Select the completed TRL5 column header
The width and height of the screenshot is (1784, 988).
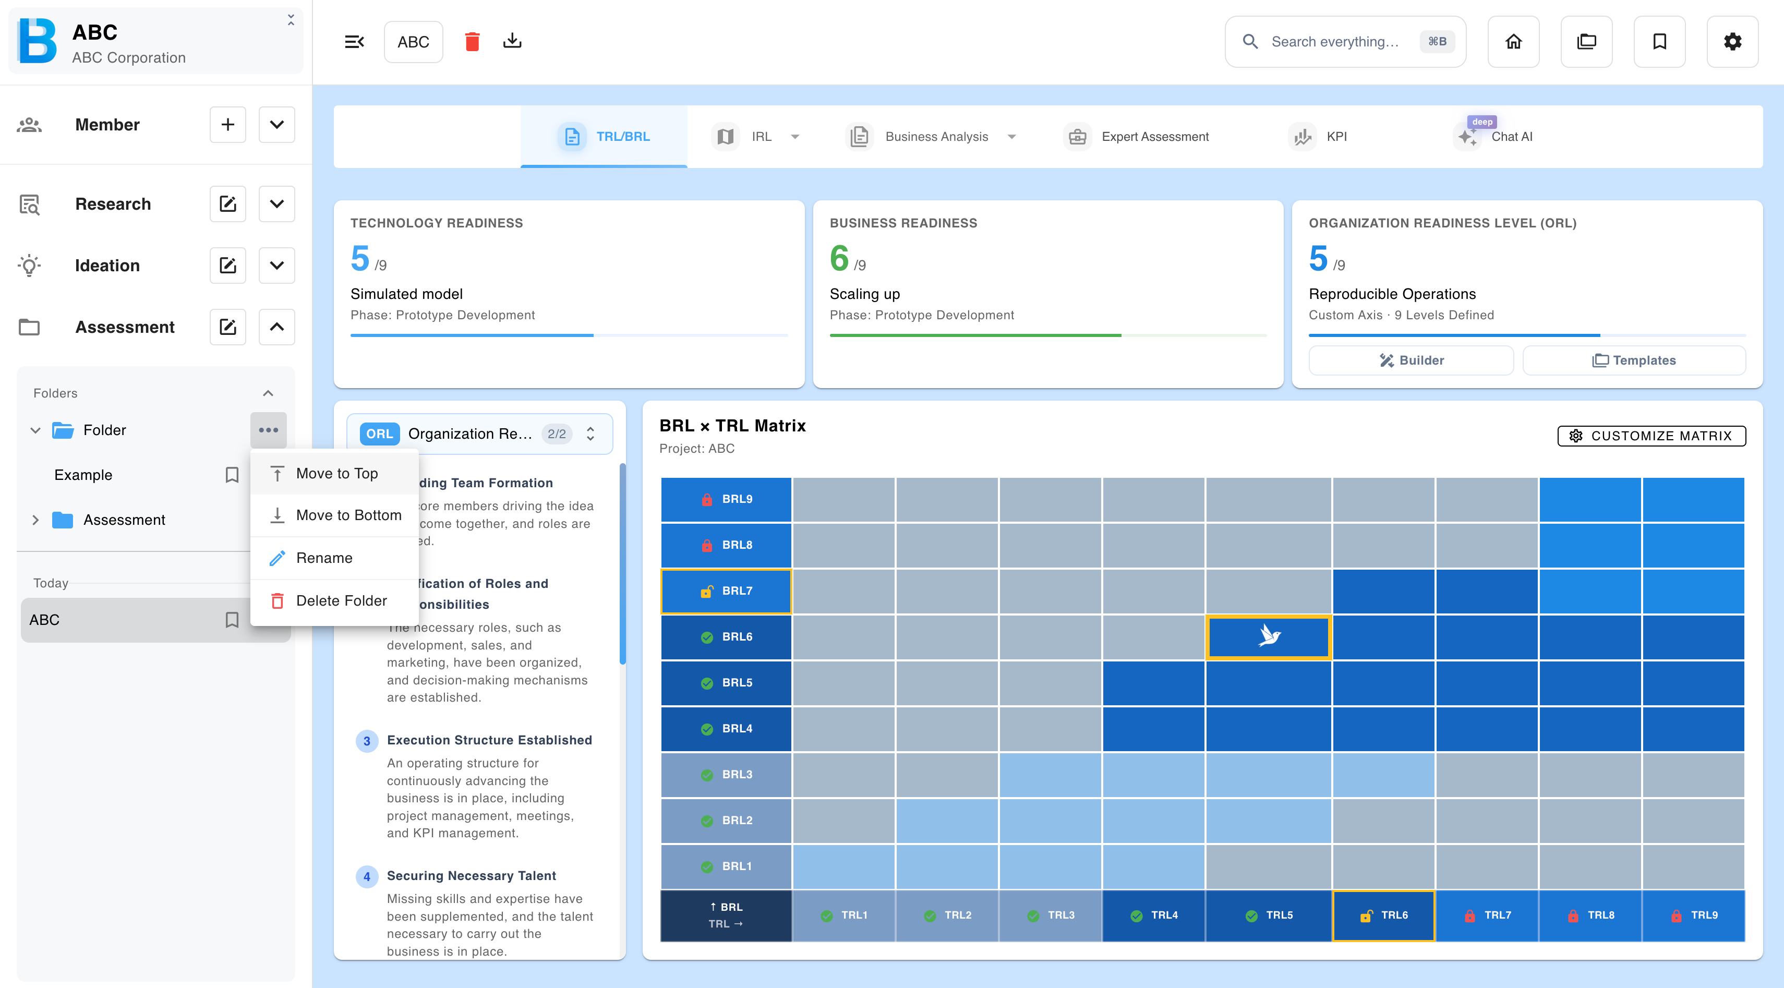point(1268,915)
